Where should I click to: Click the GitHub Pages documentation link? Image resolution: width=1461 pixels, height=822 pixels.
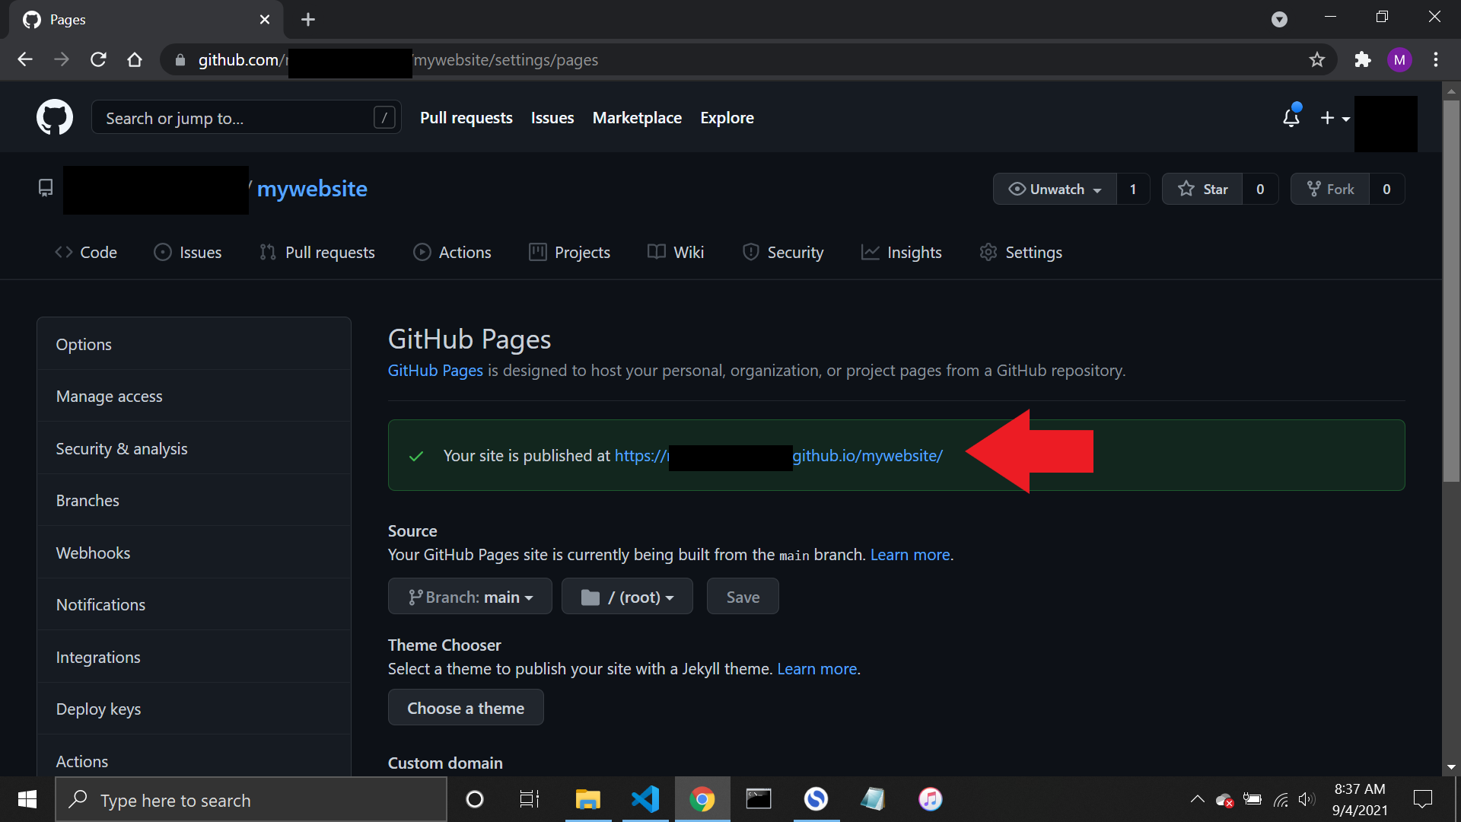pos(435,371)
